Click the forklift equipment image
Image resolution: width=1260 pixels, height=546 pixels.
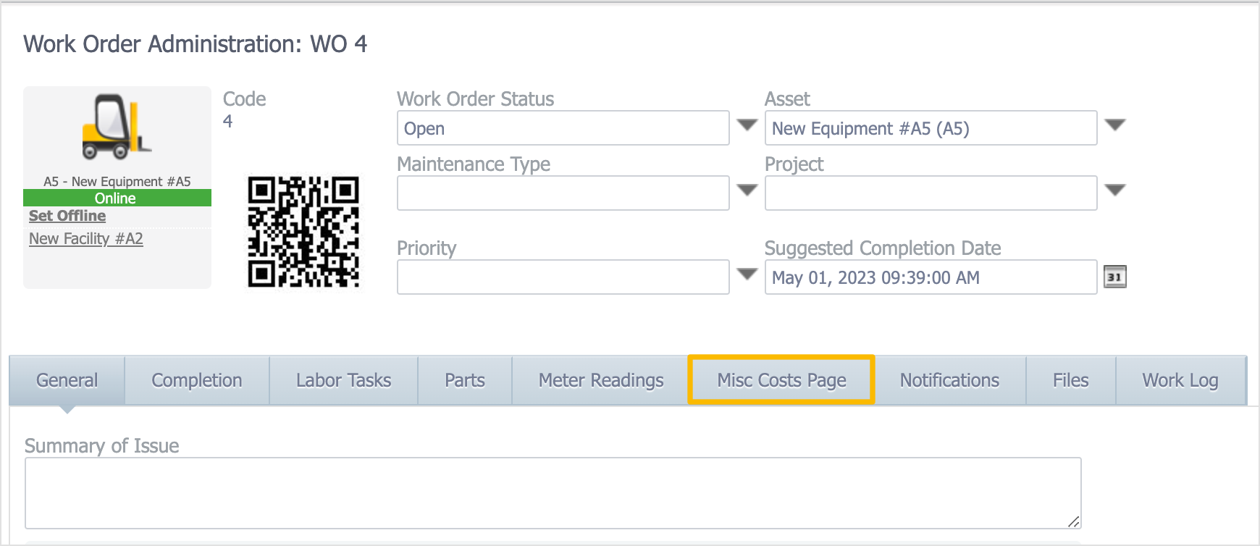[x=116, y=127]
